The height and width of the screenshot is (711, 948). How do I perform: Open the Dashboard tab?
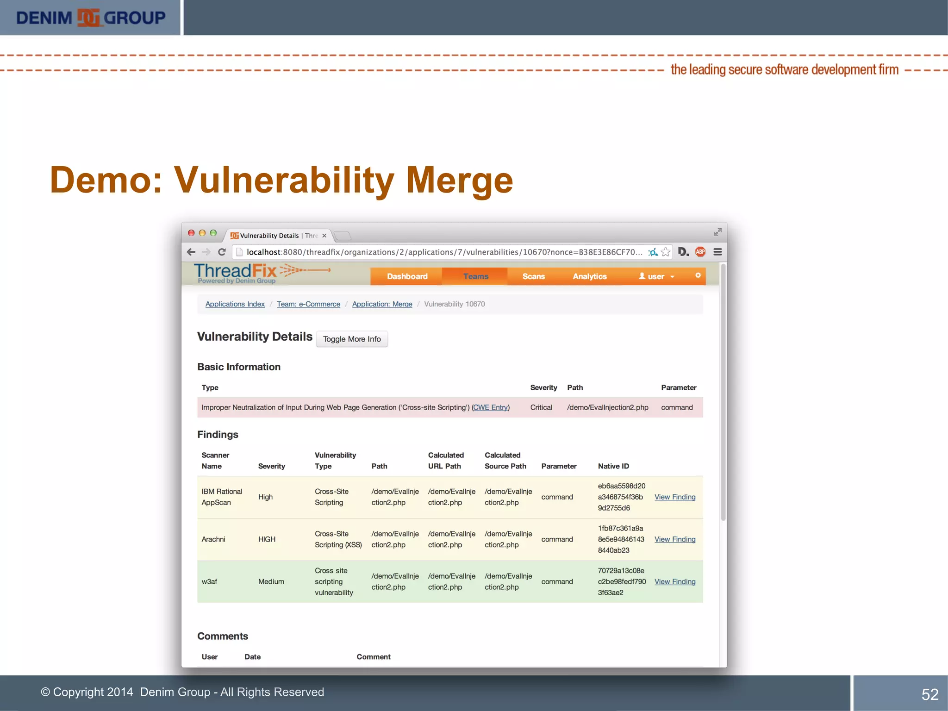click(407, 276)
